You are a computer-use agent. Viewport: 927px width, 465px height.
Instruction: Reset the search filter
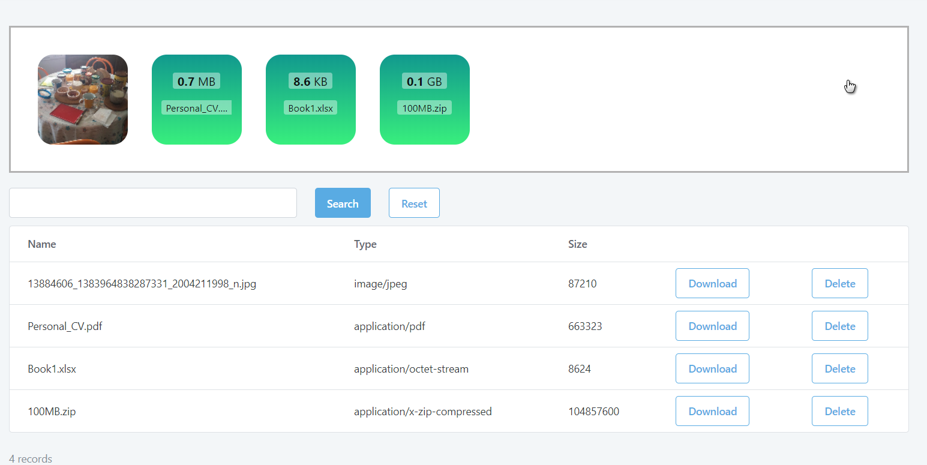pos(414,203)
